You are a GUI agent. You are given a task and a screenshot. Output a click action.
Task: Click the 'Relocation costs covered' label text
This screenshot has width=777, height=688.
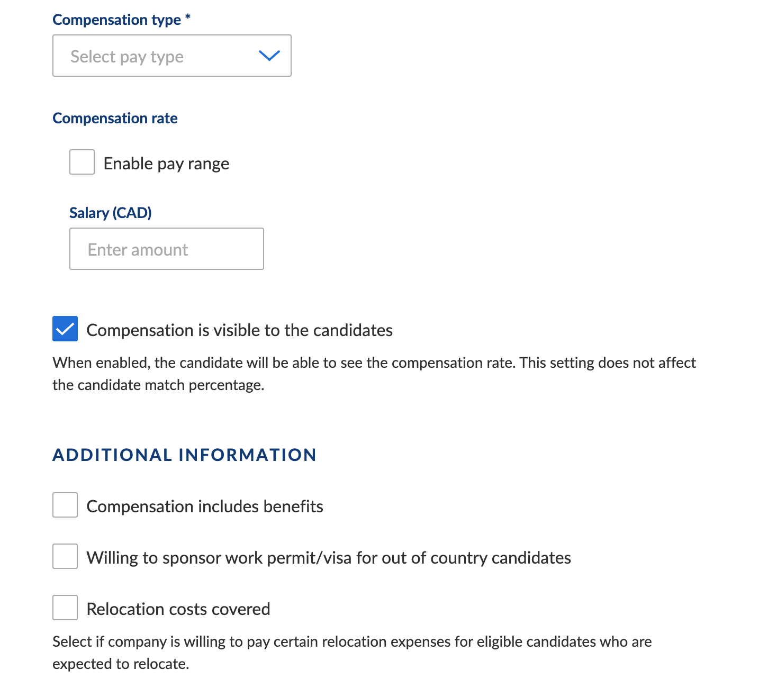coord(178,609)
